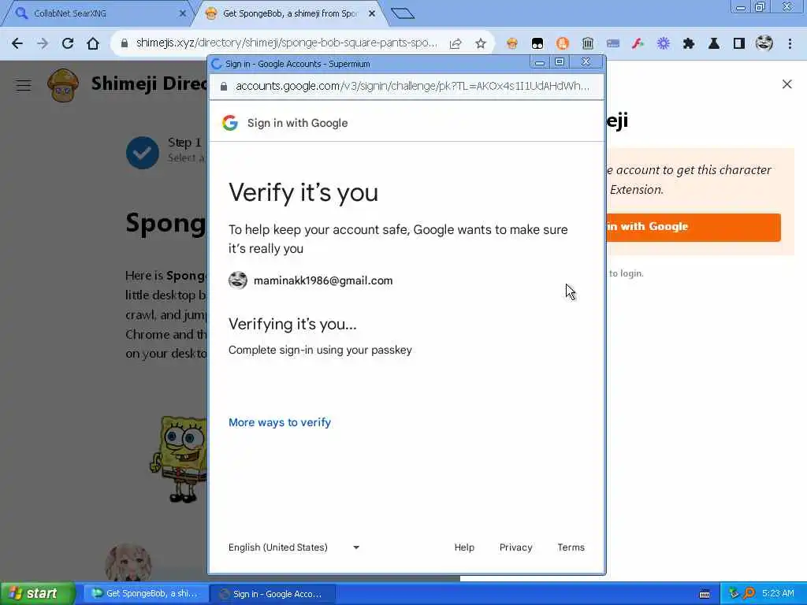
Task: Open the system tray magnifier icon
Action: (749, 594)
